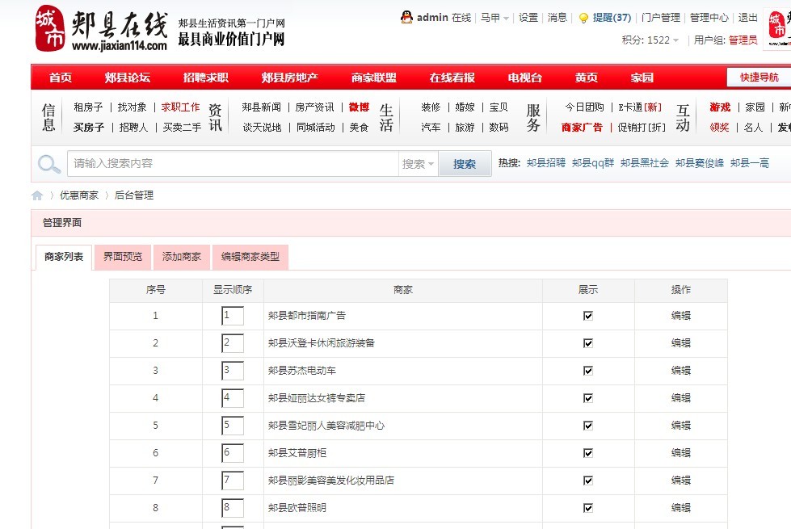This screenshot has height=529, width=791.
Task: Click the QQ penguin status icon beside admin
Action: pos(406,17)
